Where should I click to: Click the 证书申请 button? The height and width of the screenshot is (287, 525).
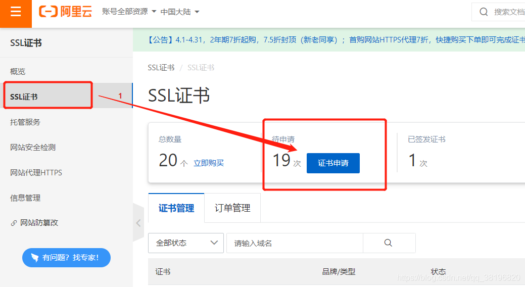point(333,163)
